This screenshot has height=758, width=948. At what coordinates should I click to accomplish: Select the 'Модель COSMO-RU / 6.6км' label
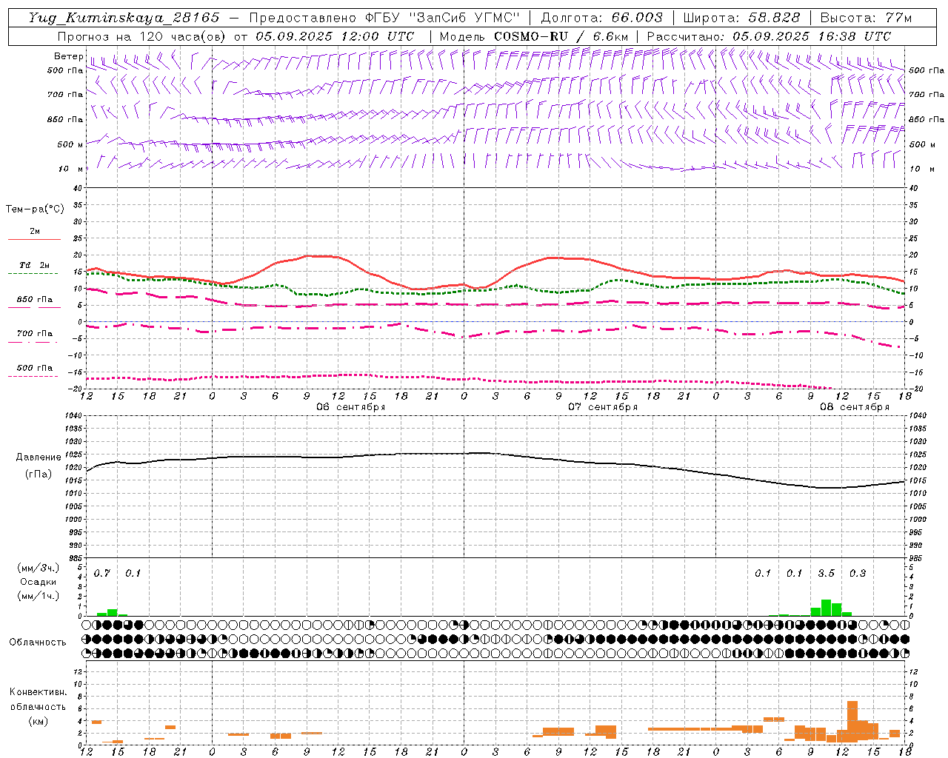pos(534,36)
